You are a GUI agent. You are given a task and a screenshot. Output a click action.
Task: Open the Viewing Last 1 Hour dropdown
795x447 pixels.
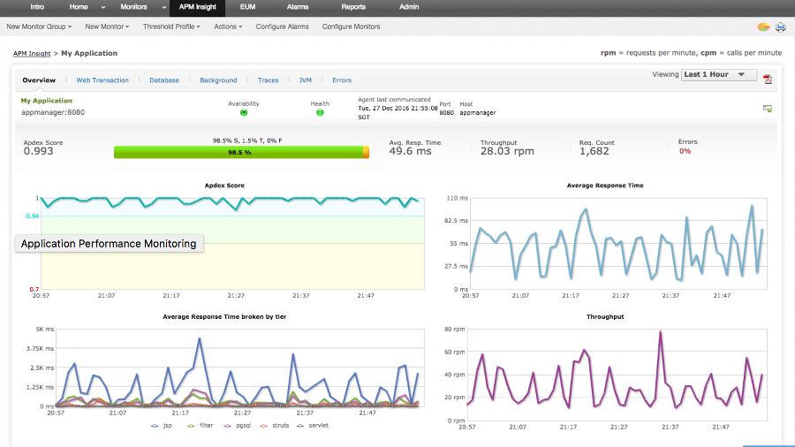tap(718, 74)
